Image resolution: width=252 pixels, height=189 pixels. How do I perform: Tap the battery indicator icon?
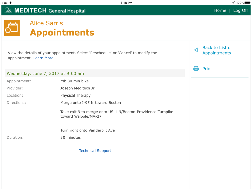[x=247, y=3]
